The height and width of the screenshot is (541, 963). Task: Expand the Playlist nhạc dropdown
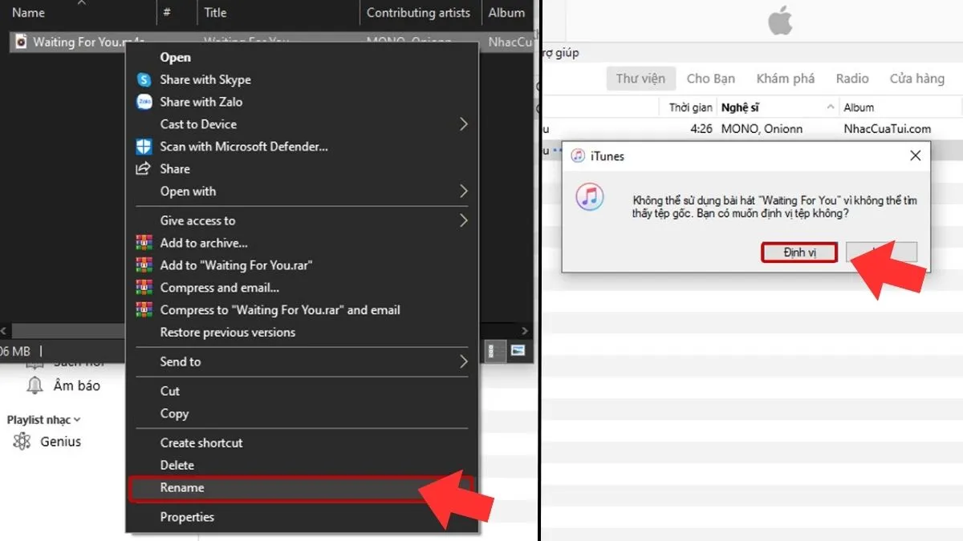point(79,419)
